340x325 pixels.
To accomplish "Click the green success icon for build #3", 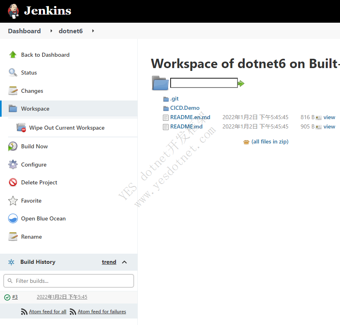I will [x=7, y=297].
